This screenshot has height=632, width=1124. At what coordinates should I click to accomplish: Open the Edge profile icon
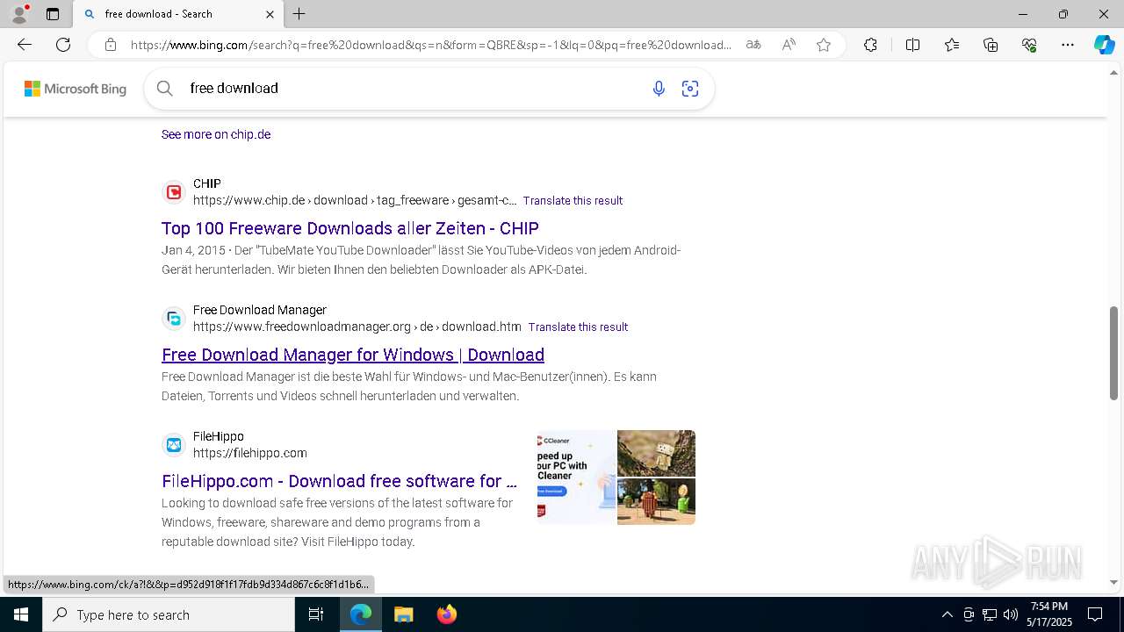(x=19, y=14)
